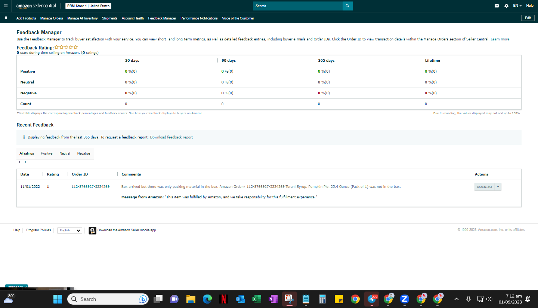The image size is (538, 308).
Task: Click the Windows taskbar Search box
Action: coord(108,299)
